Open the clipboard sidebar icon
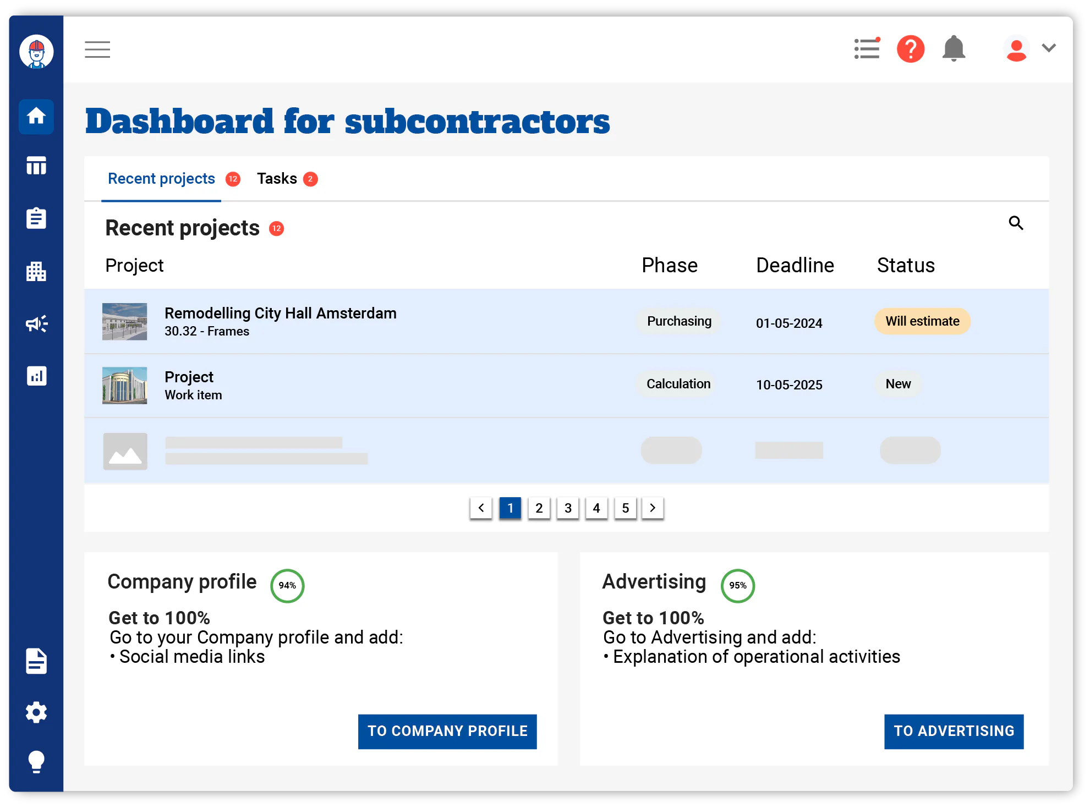 point(36,218)
